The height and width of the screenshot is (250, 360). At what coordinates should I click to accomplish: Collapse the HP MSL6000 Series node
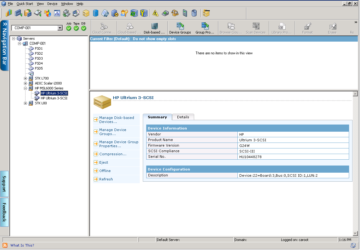click(x=26, y=88)
